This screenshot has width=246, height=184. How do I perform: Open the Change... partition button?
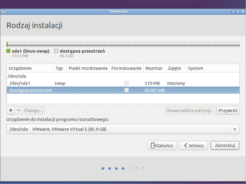coord(33,110)
